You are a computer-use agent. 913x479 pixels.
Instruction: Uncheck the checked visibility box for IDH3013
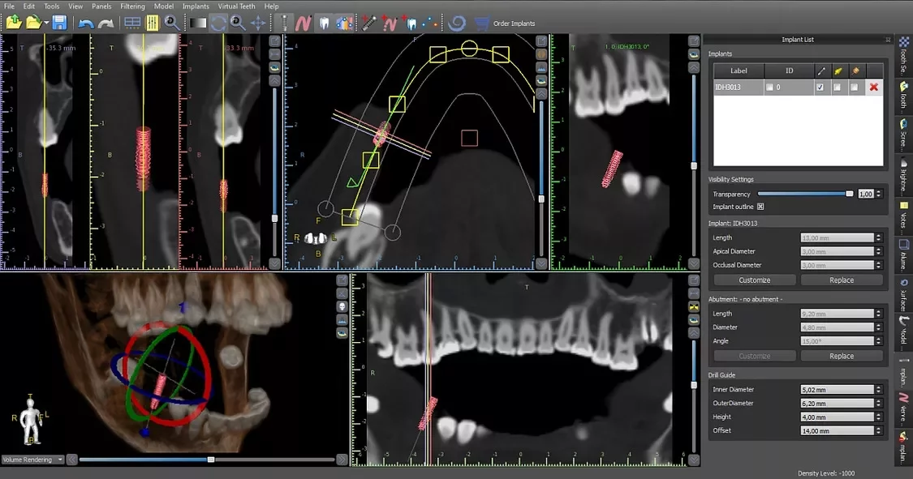click(820, 88)
